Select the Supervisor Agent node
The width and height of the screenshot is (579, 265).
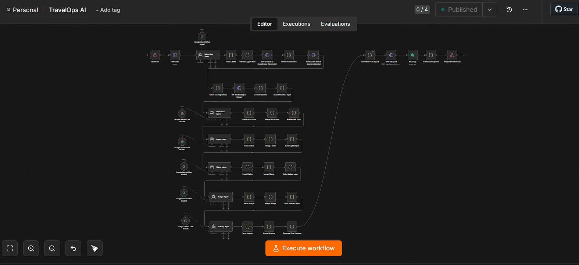tap(208, 55)
